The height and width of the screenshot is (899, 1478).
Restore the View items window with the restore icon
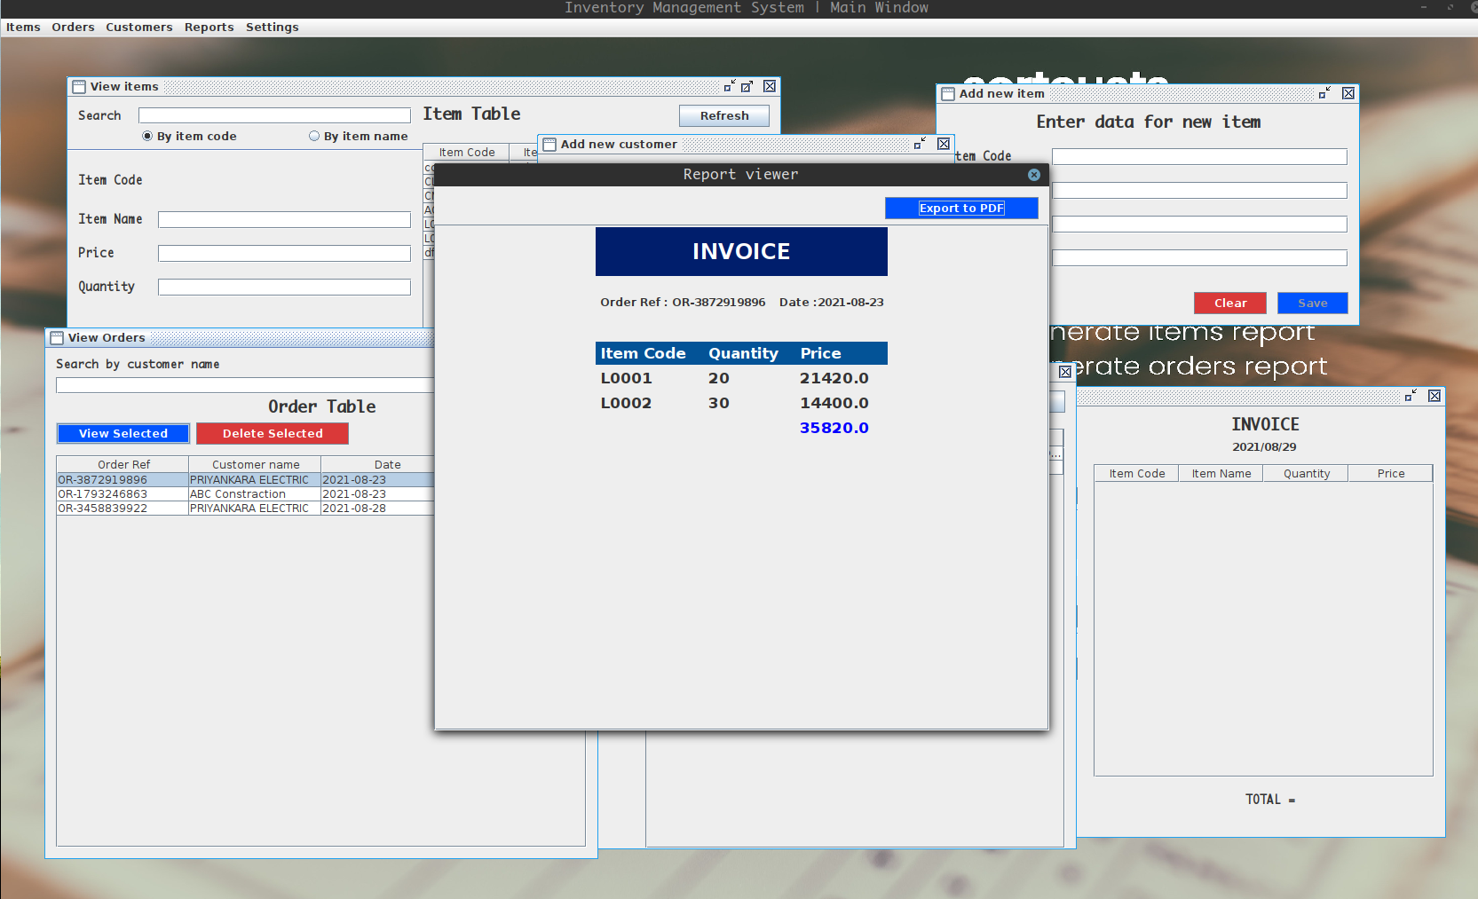tap(730, 85)
